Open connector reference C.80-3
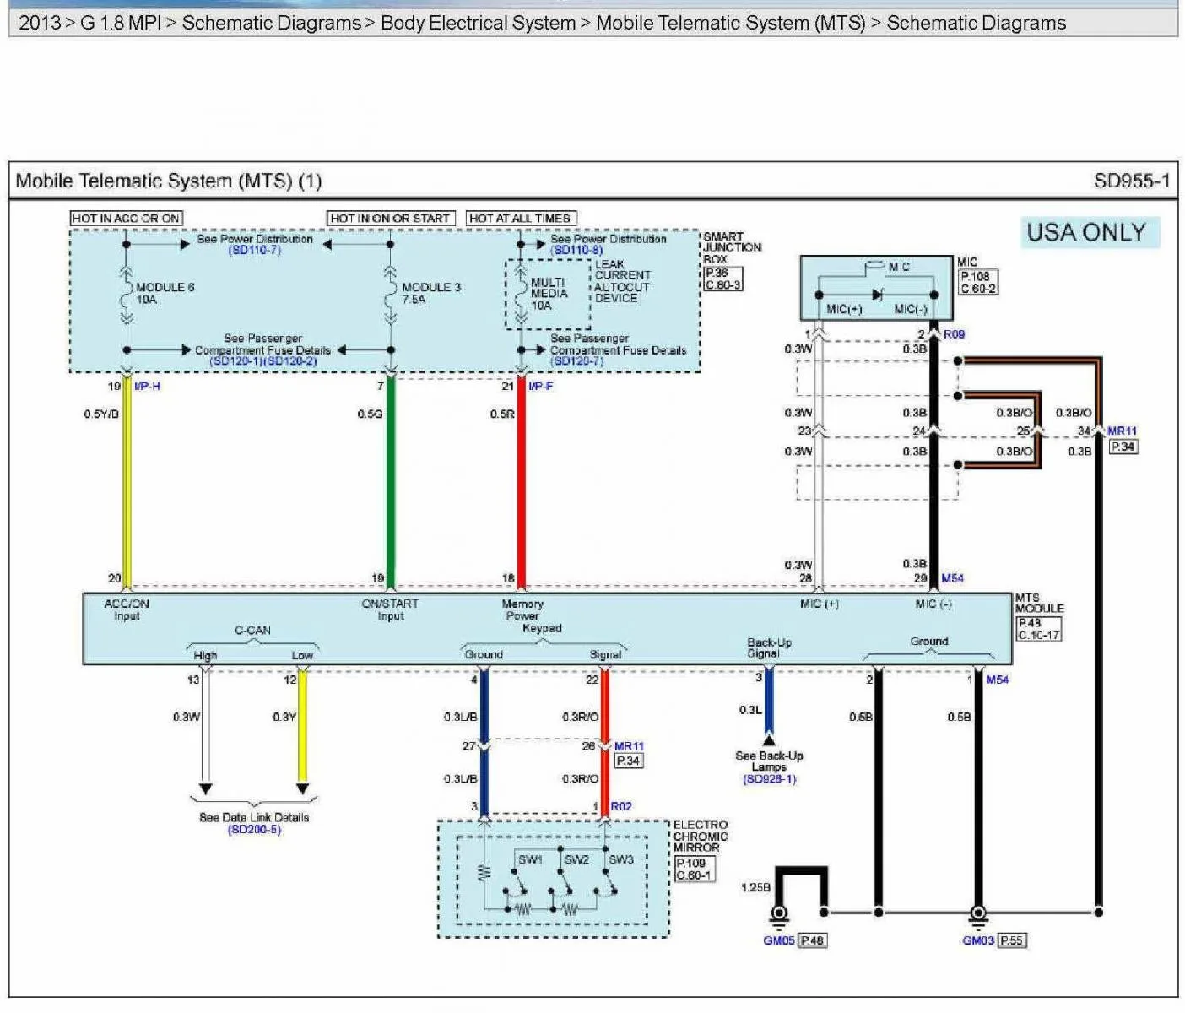 [x=723, y=284]
